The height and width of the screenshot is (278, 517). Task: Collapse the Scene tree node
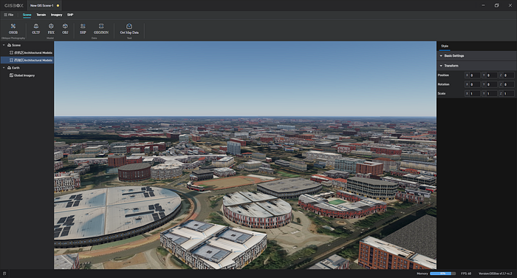coord(4,45)
